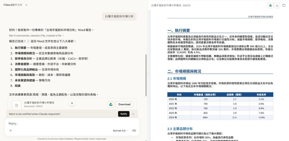Click the 用Word製作文件 conversation title
This screenshot has height=141, width=289.
click(x=13, y=5)
